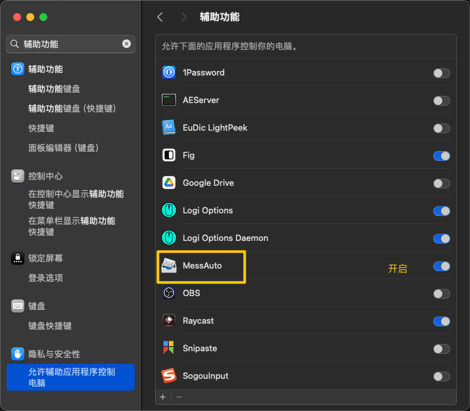Click the Control Center sidebar icon
This screenshot has width=470, height=411.
[x=18, y=176]
